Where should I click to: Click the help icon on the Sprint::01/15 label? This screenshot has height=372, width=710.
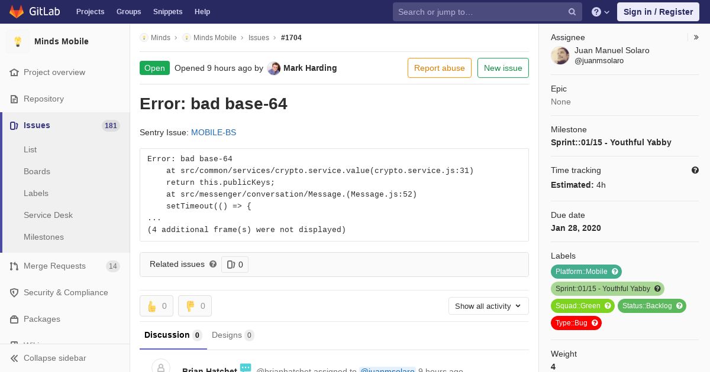[x=657, y=289]
